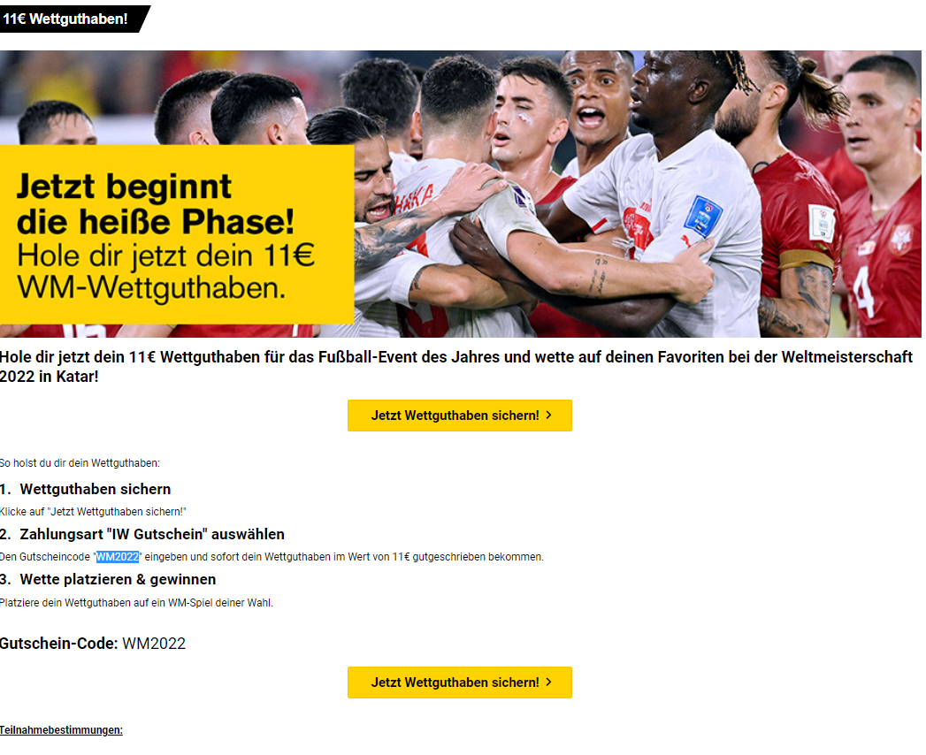The height and width of the screenshot is (755, 926).
Task: Click the number 4 on red jersey
Action: (863, 291)
